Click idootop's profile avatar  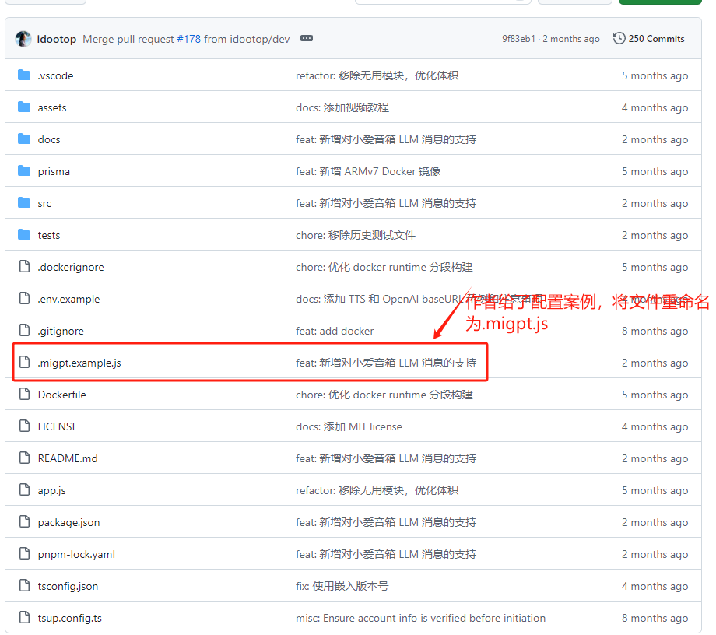coord(23,38)
